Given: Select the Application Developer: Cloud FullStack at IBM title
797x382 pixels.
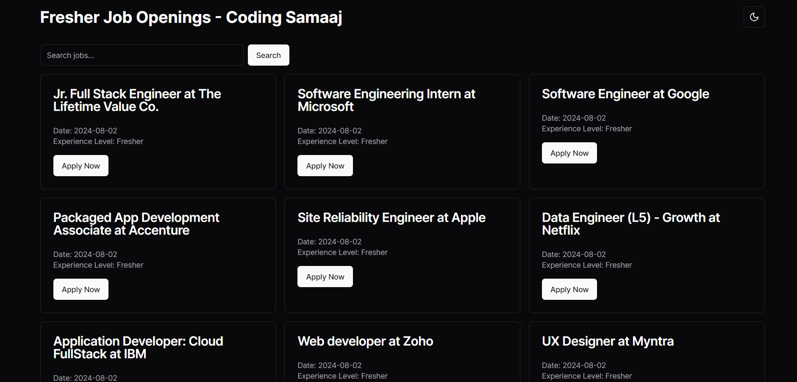Looking at the screenshot, I should tap(138, 347).
